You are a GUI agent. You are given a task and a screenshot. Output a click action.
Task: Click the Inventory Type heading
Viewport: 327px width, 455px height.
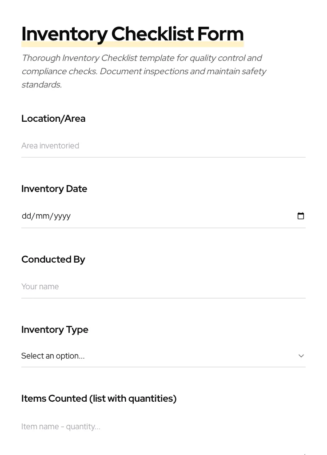(55, 330)
